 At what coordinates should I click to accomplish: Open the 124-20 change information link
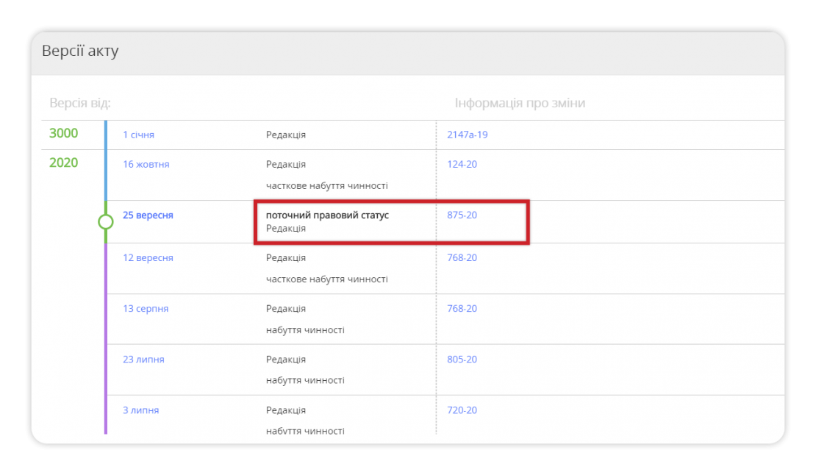pos(462,164)
